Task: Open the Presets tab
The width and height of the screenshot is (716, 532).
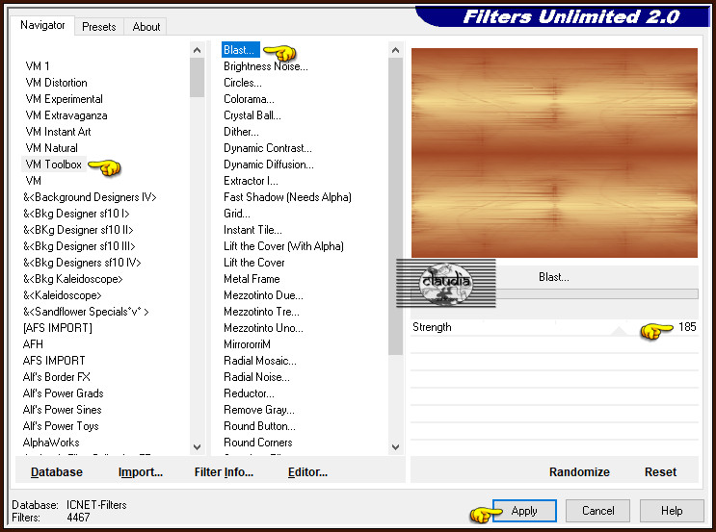Action: pos(99,27)
